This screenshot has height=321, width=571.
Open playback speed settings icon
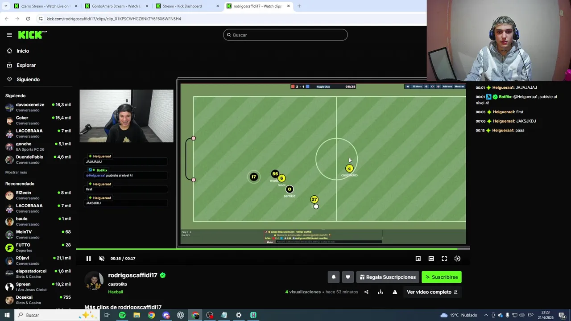coord(457,259)
